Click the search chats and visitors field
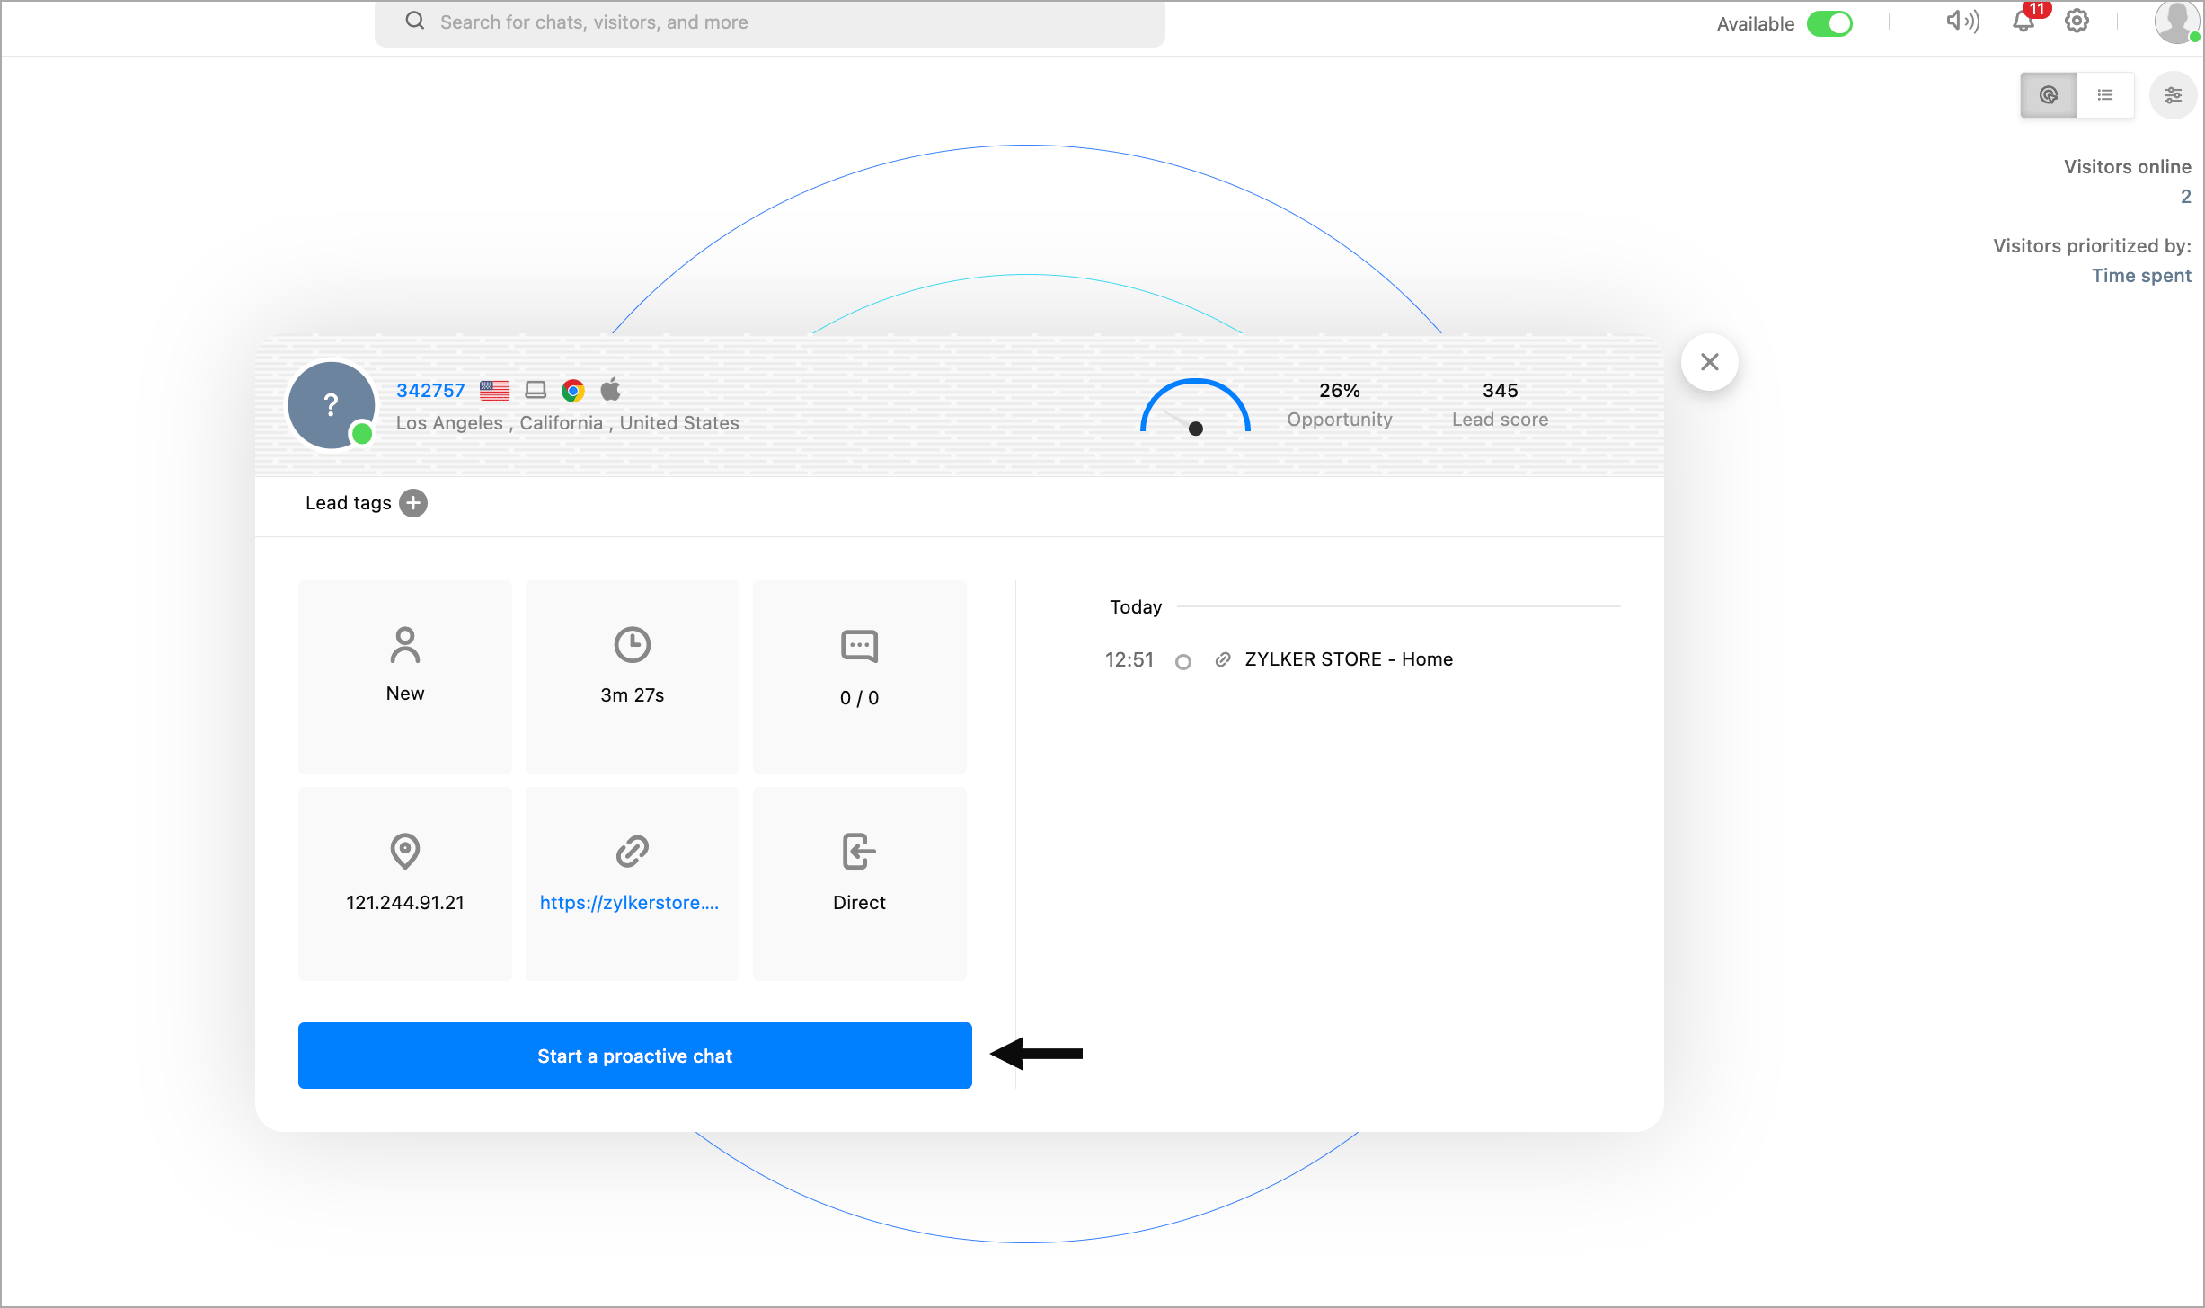2205x1308 pixels. click(770, 22)
